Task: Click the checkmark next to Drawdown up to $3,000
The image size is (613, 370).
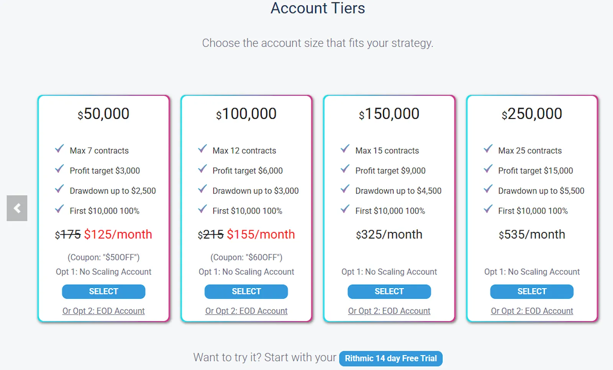Action: [202, 189]
